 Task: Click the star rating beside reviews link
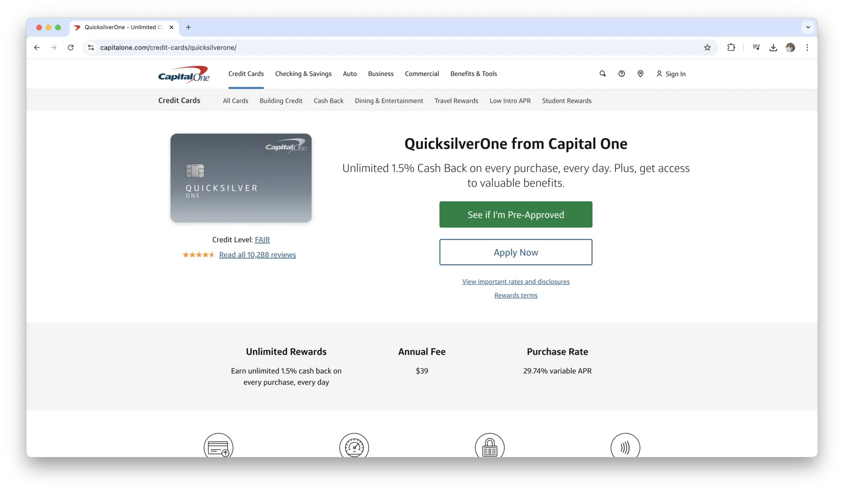tap(198, 255)
